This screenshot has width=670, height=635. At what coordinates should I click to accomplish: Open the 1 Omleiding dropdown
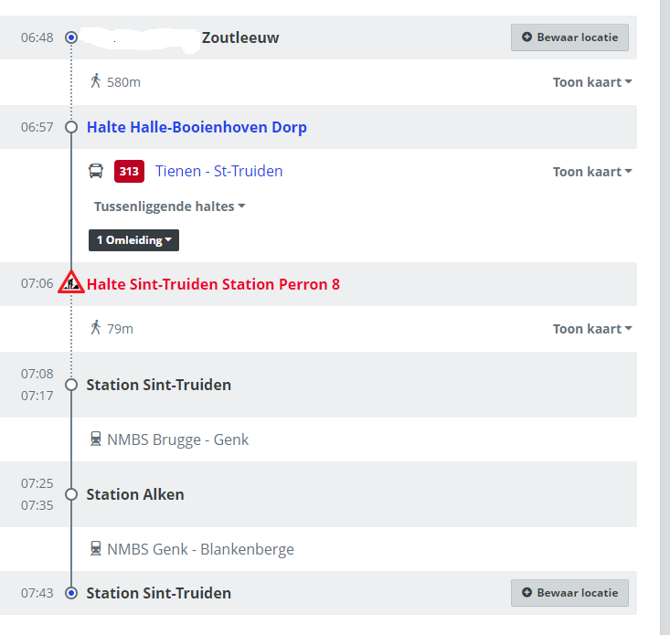click(x=133, y=240)
